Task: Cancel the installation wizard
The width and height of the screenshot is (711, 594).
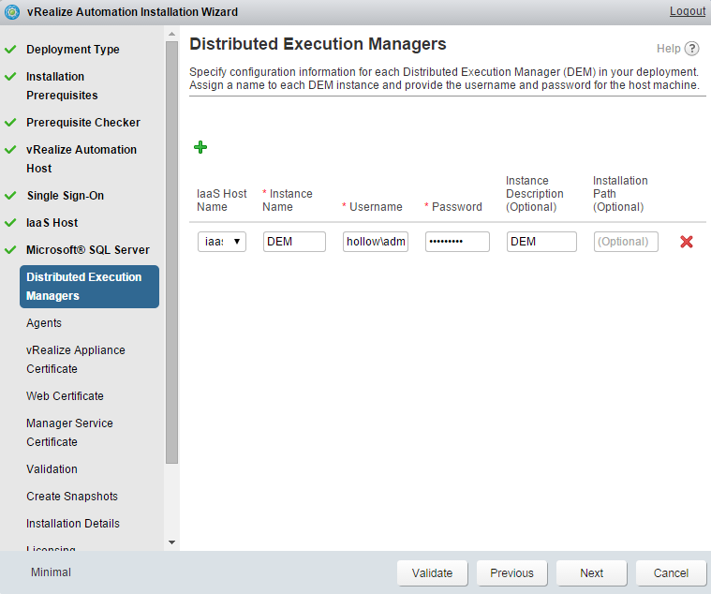Action: pos(671,573)
